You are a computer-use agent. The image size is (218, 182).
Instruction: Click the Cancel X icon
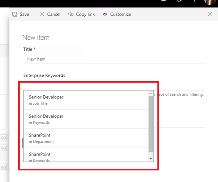(42, 14)
